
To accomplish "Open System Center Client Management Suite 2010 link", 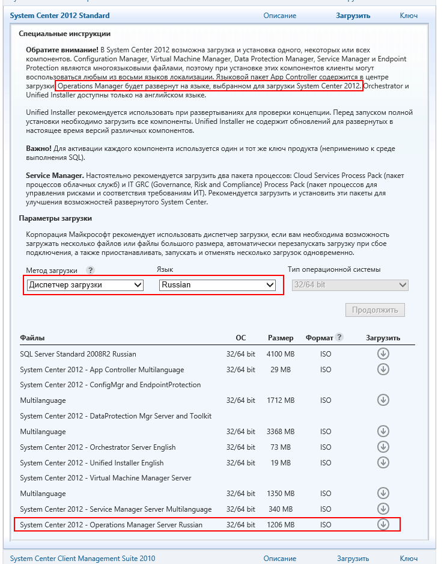I will point(82,558).
